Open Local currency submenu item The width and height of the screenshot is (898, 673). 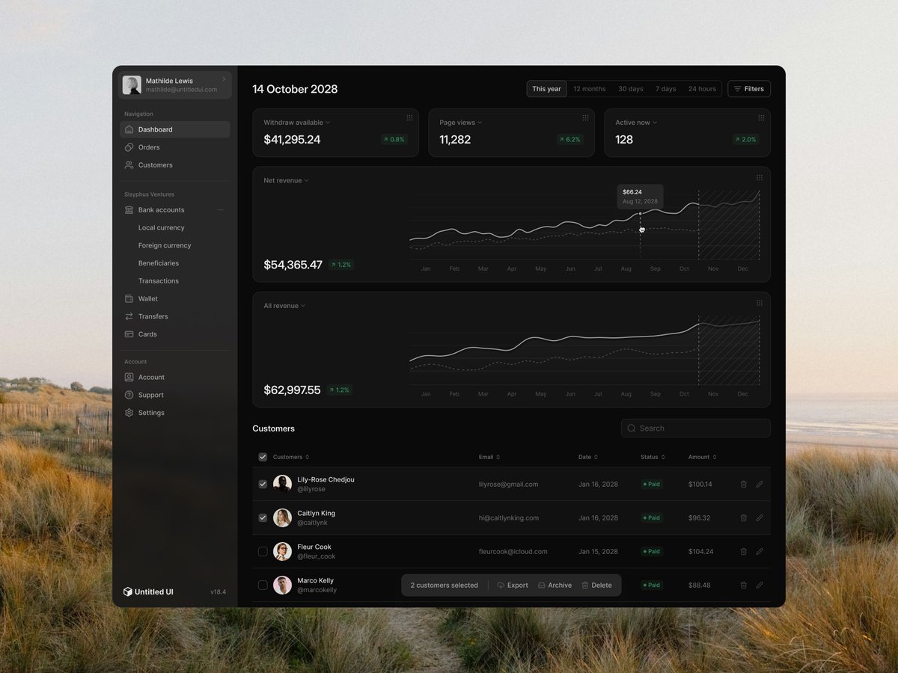[x=161, y=228]
